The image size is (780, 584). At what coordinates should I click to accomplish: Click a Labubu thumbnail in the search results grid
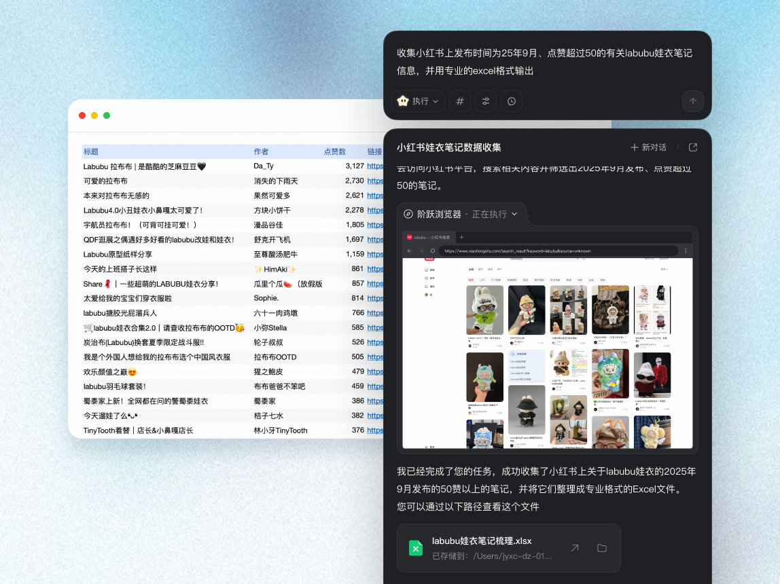tap(484, 309)
